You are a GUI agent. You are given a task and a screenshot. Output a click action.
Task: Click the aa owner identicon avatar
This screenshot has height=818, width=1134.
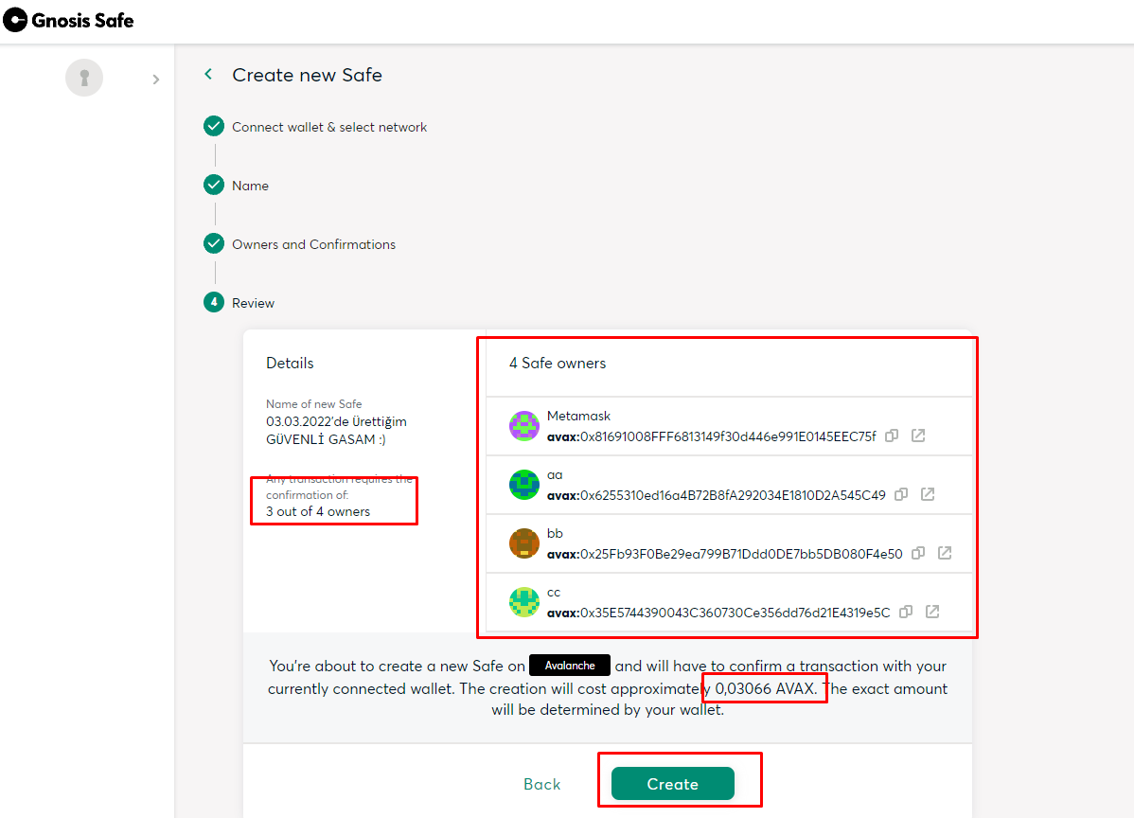pyautogui.click(x=524, y=485)
